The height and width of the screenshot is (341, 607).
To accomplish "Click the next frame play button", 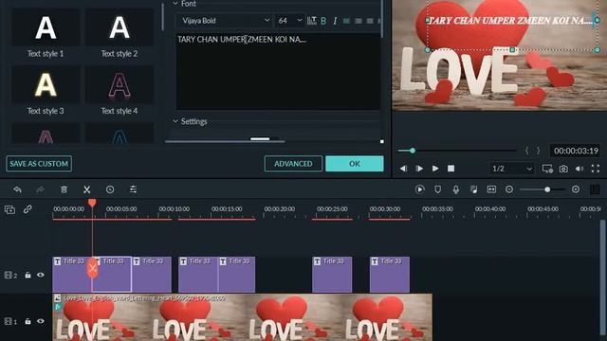I will coord(419,169).
